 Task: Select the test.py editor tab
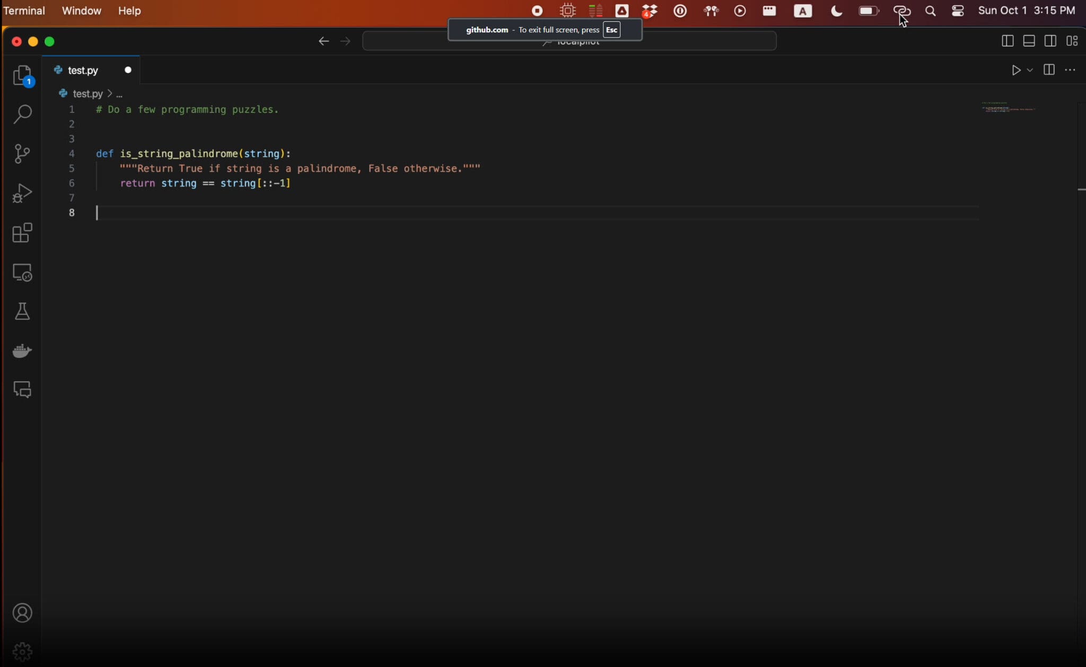[x=82, y=69]
